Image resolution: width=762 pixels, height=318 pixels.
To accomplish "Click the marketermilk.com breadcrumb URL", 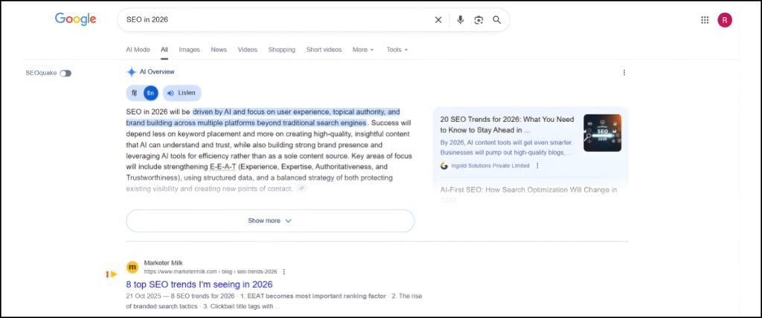I will click(x=211, y=272).
